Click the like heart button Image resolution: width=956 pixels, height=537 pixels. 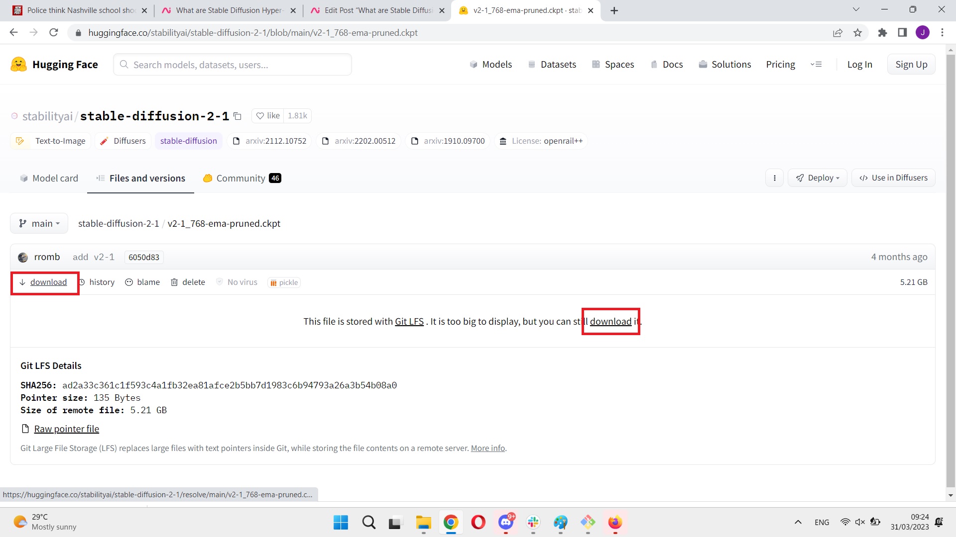(x=267, y=116)
